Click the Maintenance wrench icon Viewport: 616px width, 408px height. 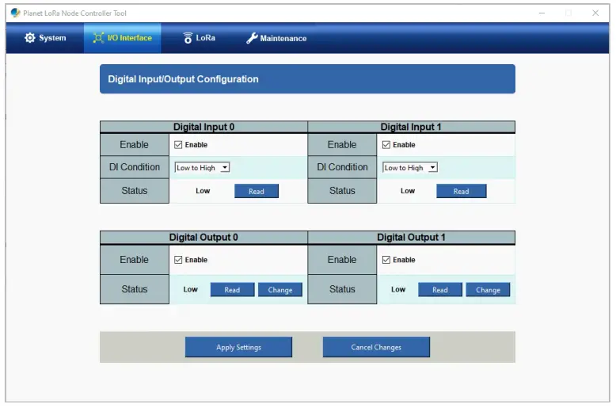pos(252,38)
